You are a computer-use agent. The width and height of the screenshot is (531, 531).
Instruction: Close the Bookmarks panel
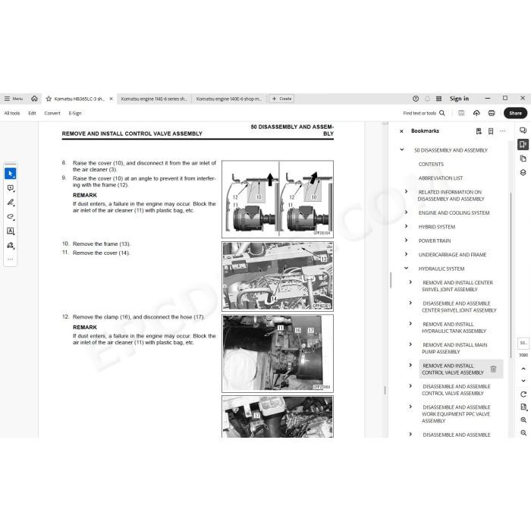pyautogui.click(x=401, y=131)
